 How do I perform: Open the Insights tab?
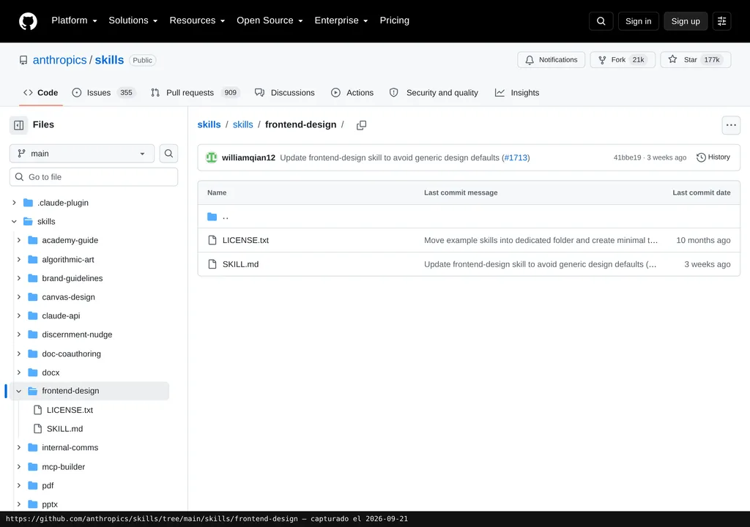tap(517, 93)
